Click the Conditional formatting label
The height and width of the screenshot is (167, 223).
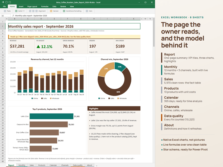(74, 11)
